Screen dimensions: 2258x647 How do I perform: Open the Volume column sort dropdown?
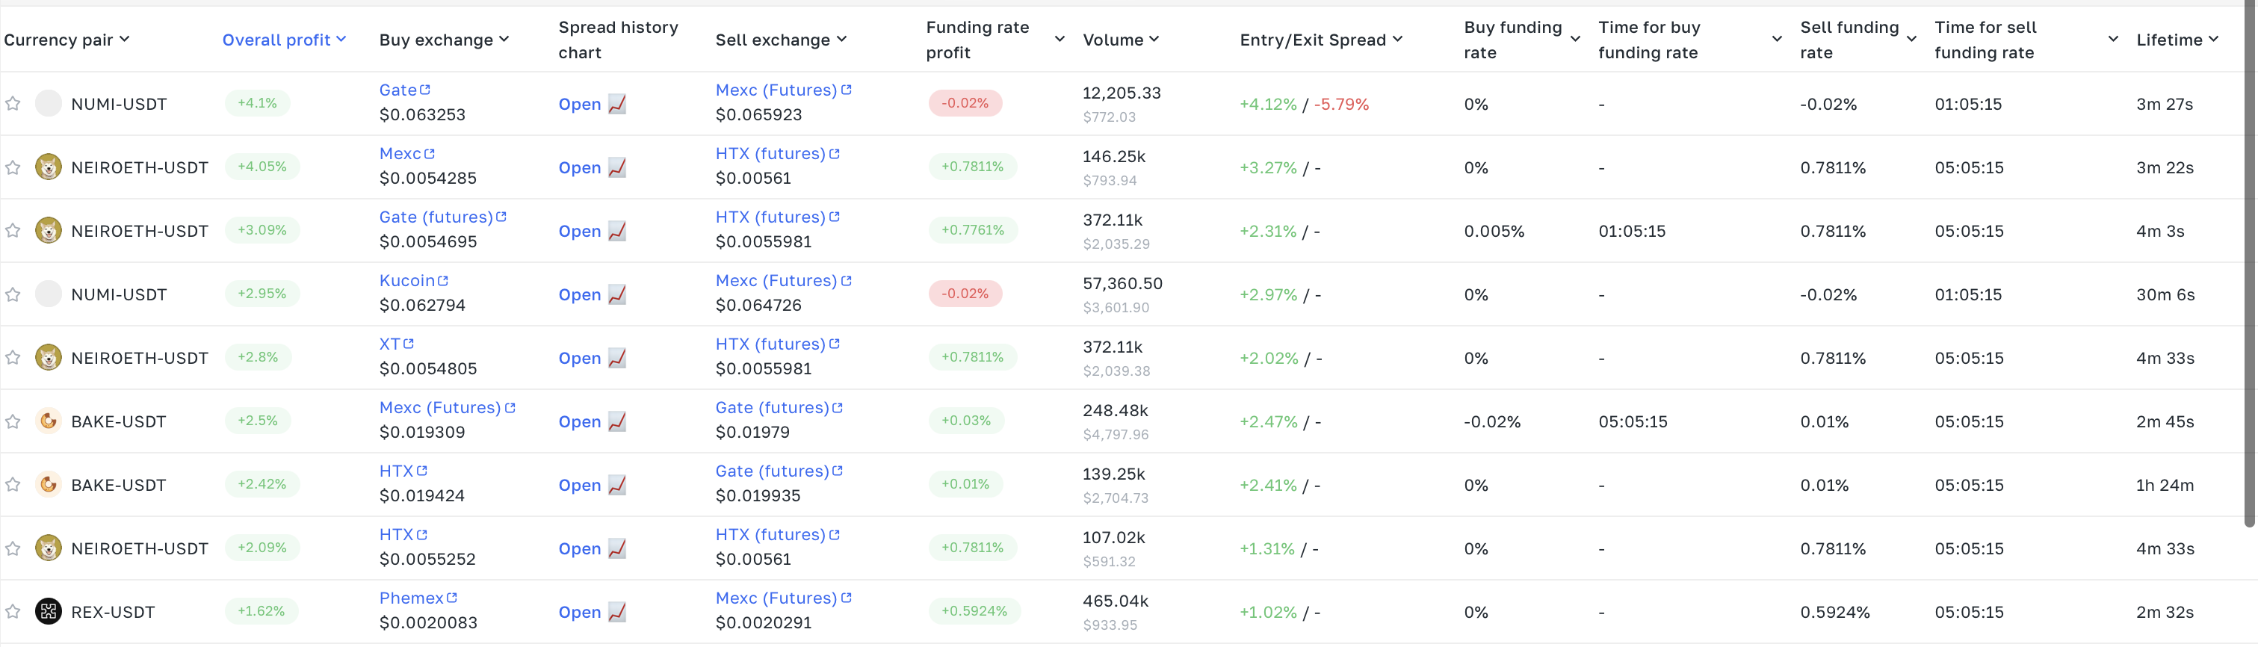[x=1120, y=40]
